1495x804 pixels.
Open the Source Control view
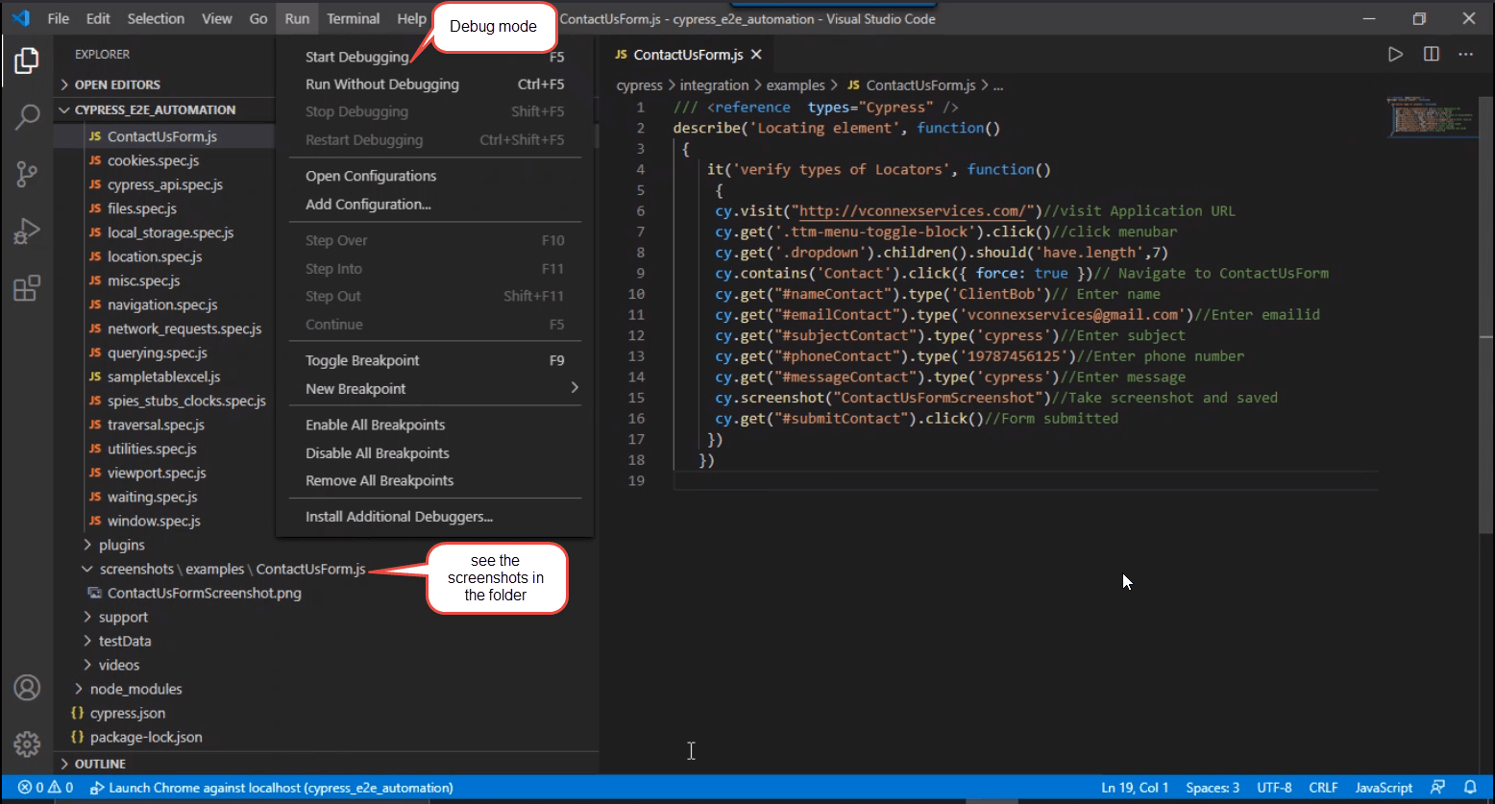pyautogui.click(x=27, y=174)
